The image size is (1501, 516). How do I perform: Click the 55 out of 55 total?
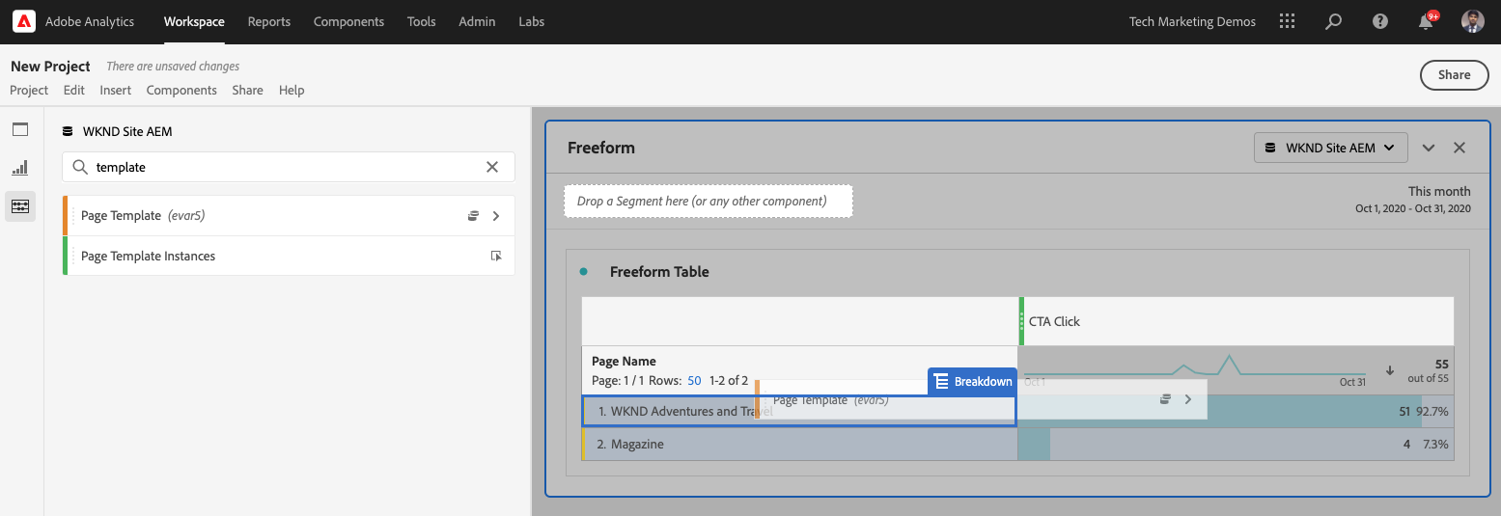(1429, 370)
